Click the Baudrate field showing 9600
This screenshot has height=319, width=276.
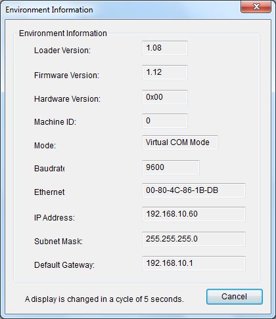[x=171, y=167]
